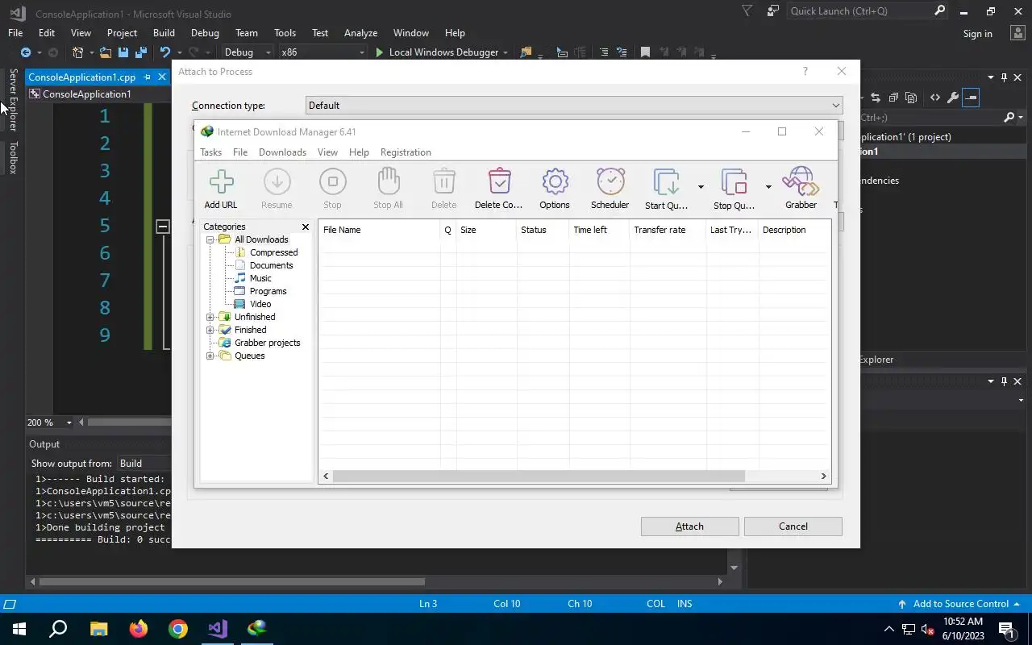The height and width of the screenshot is (645, 1032).
Task: Click the Delete Completed icon
Action: coord(499,182)
